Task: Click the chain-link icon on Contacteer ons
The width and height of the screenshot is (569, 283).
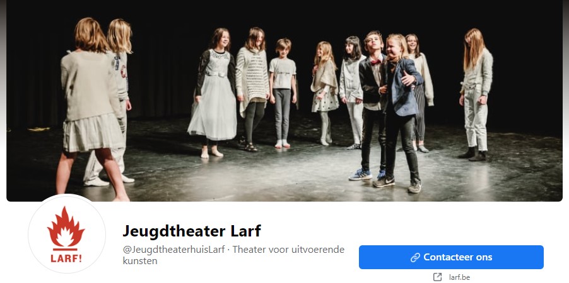Action: pyautogui.click(x=415, y=257)
